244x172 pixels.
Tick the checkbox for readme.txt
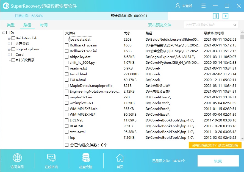(66, 68)
